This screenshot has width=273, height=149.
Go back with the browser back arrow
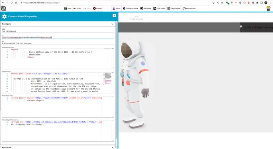(x=3, y=3)
